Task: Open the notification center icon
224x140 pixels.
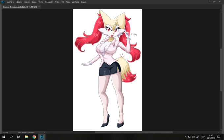Action: (219, 137)
